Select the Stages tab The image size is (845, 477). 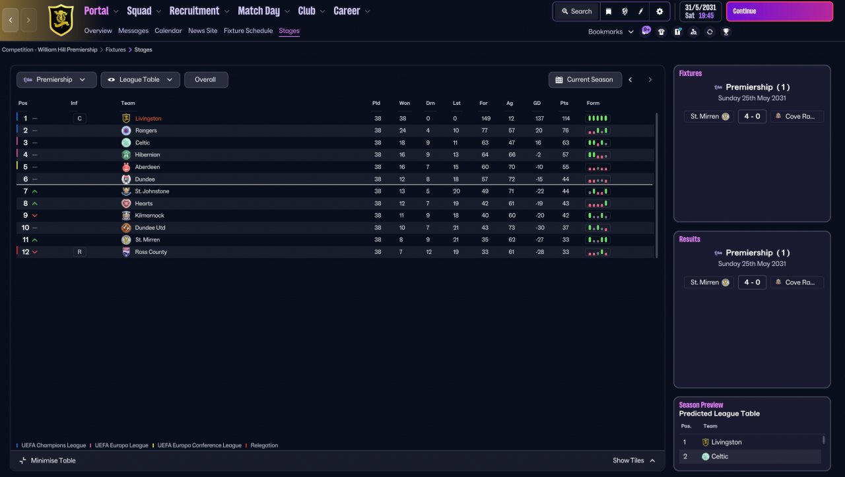pos(289,31)
